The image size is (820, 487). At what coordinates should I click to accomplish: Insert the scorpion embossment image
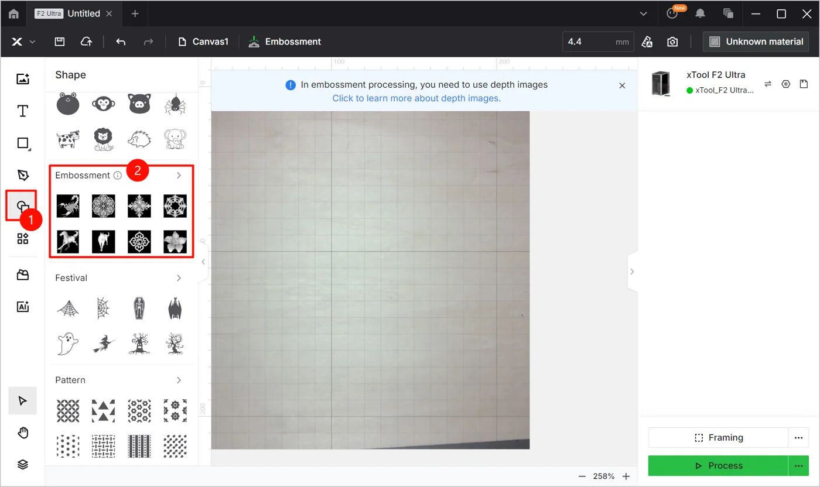click(68, 206)
